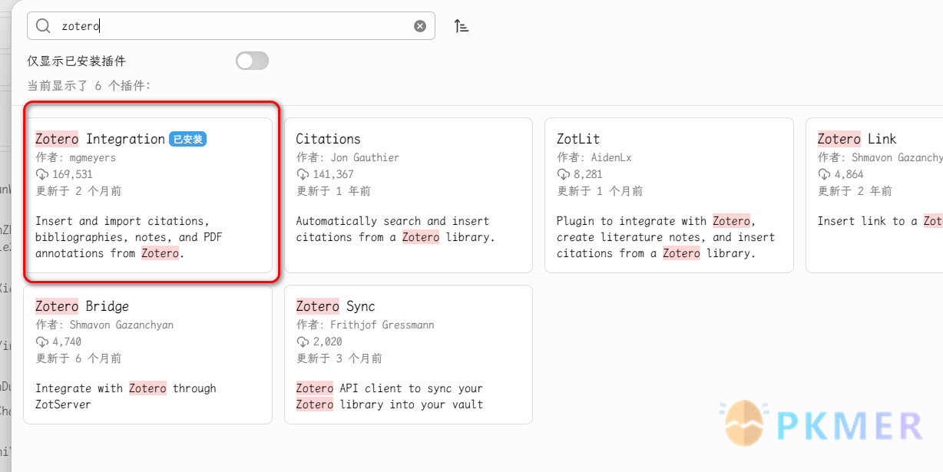Clear the zotero search text
The height and width of the screenshot is (472, 943).
point(420,26)
